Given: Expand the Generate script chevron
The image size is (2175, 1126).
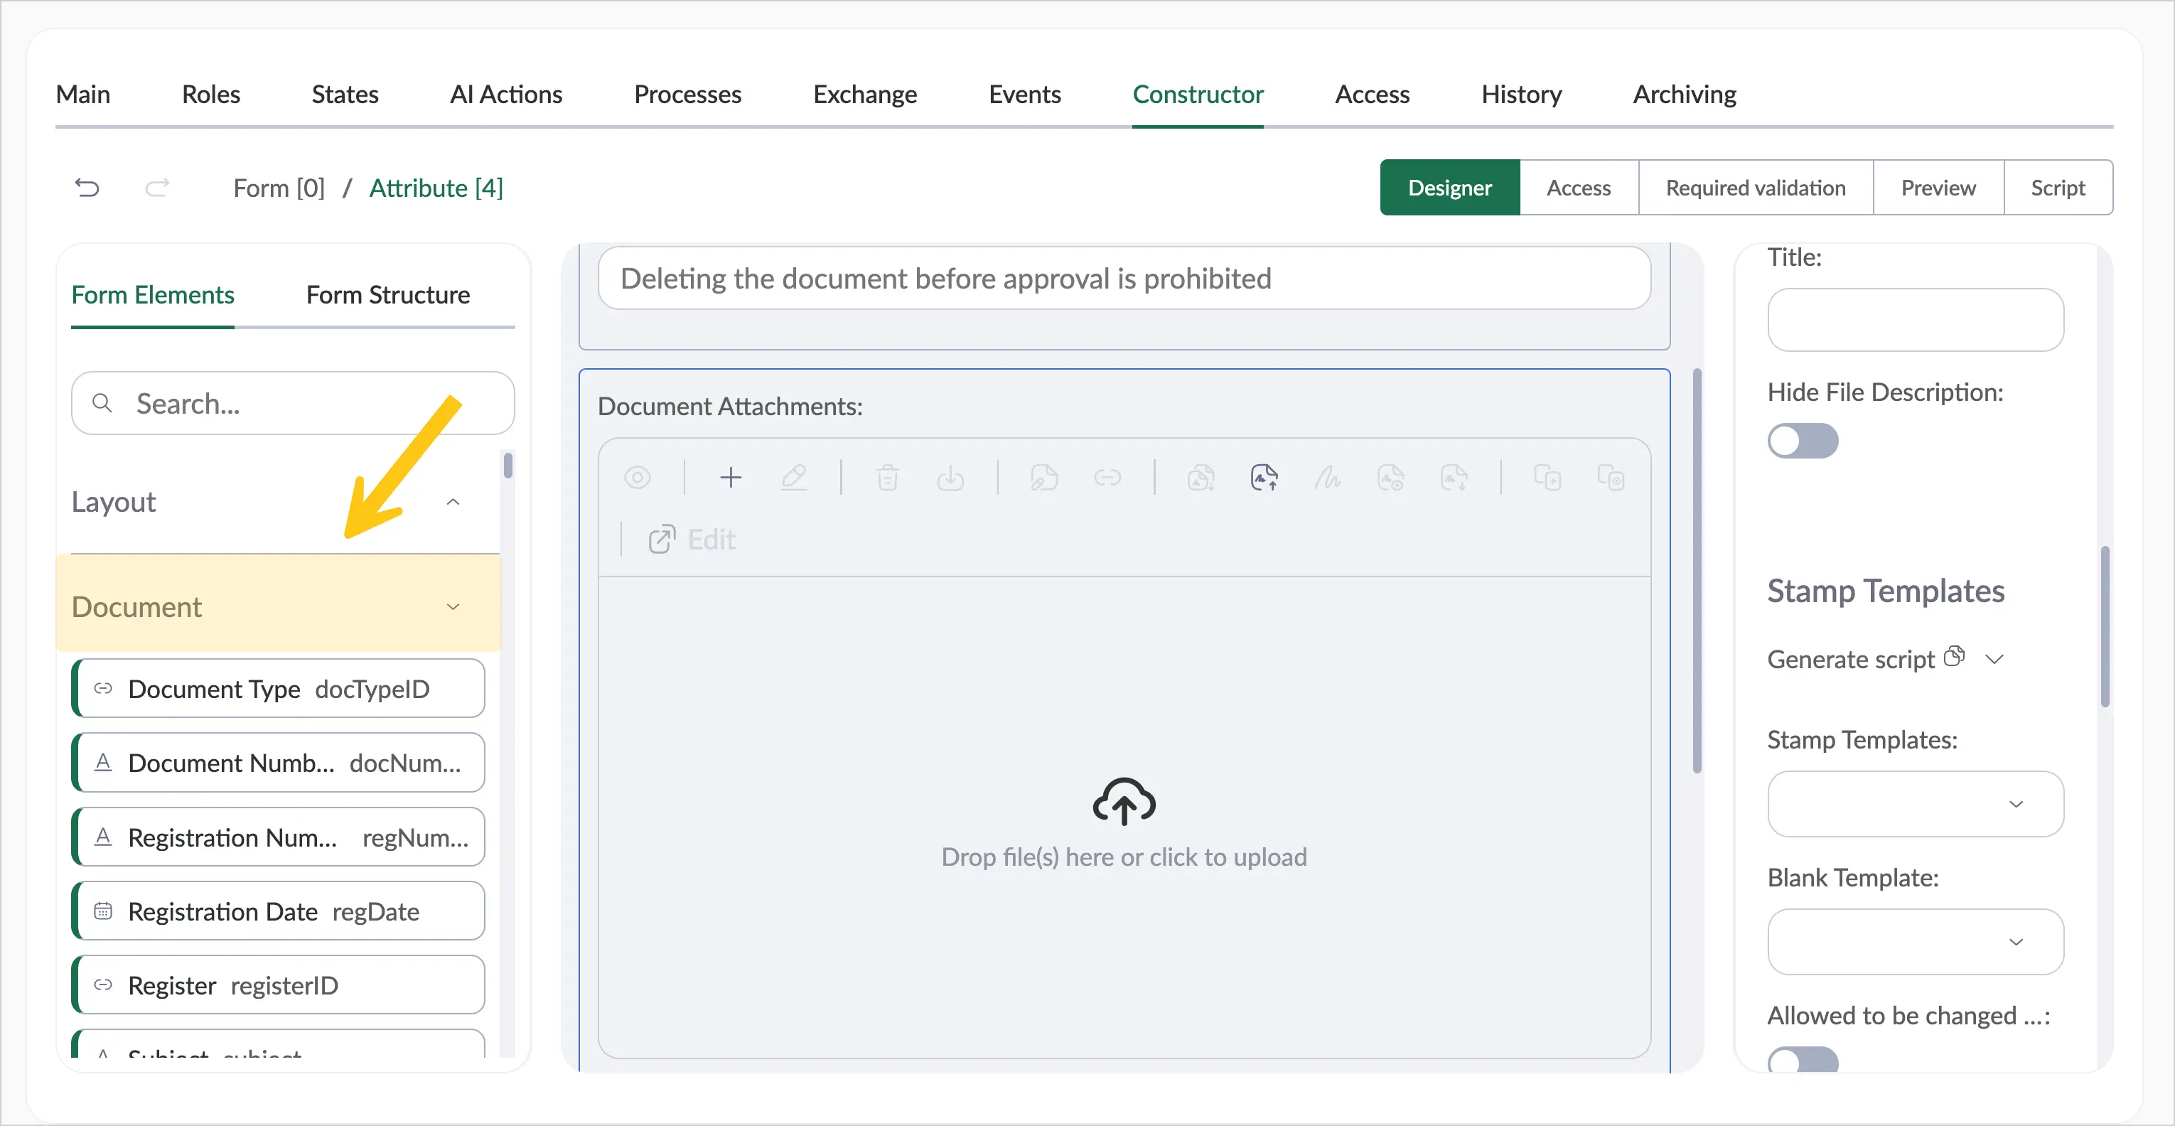Looking at the screenshot, I should coord(1994,659).
